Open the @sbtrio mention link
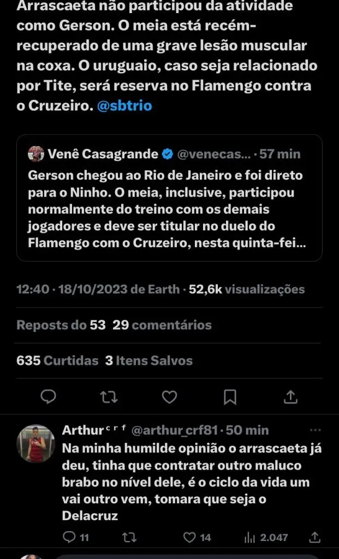 (x=124, y=106)
